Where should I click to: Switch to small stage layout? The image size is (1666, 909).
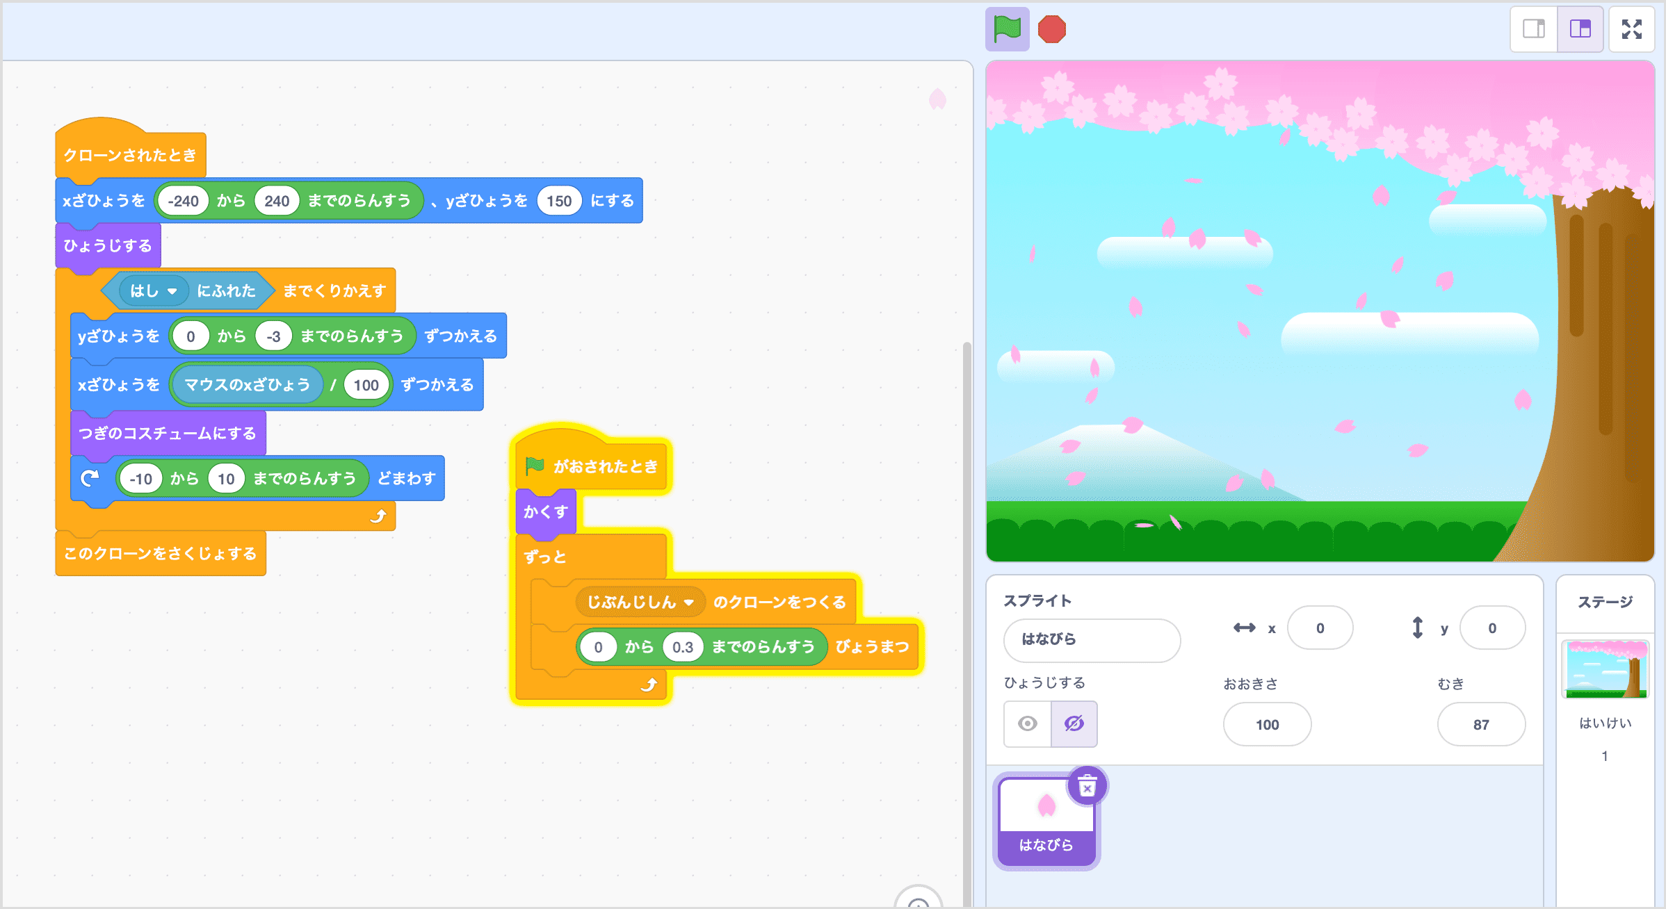tap(1534, 29)
